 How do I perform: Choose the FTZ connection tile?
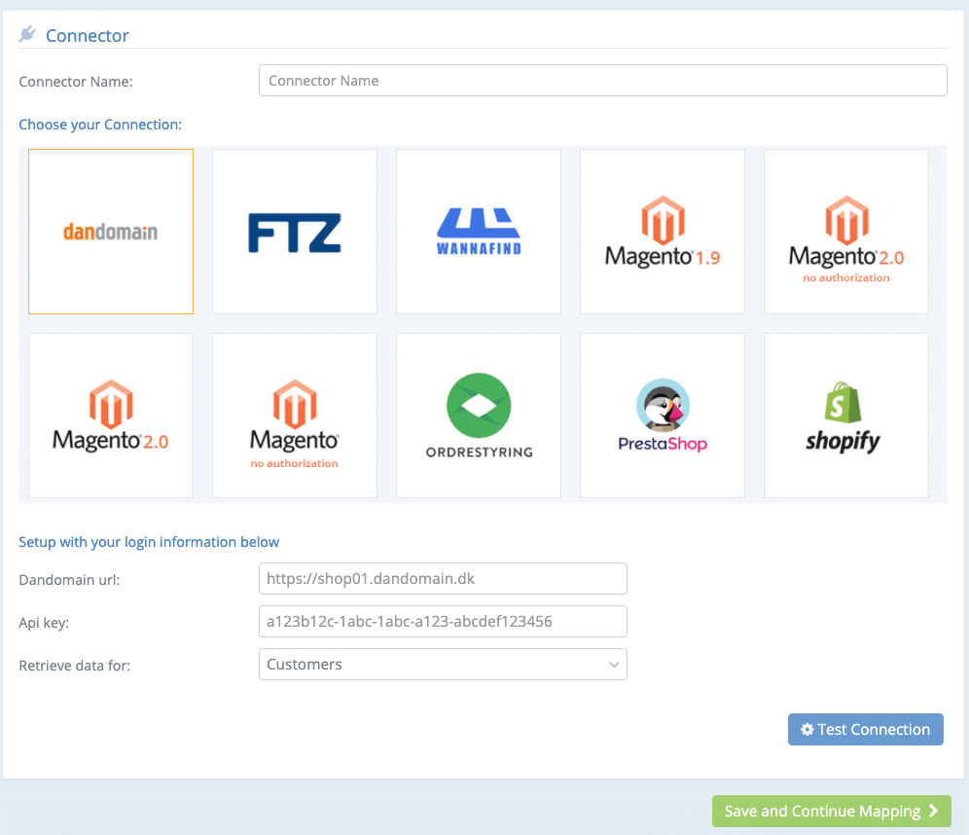(x=295, y=232)
